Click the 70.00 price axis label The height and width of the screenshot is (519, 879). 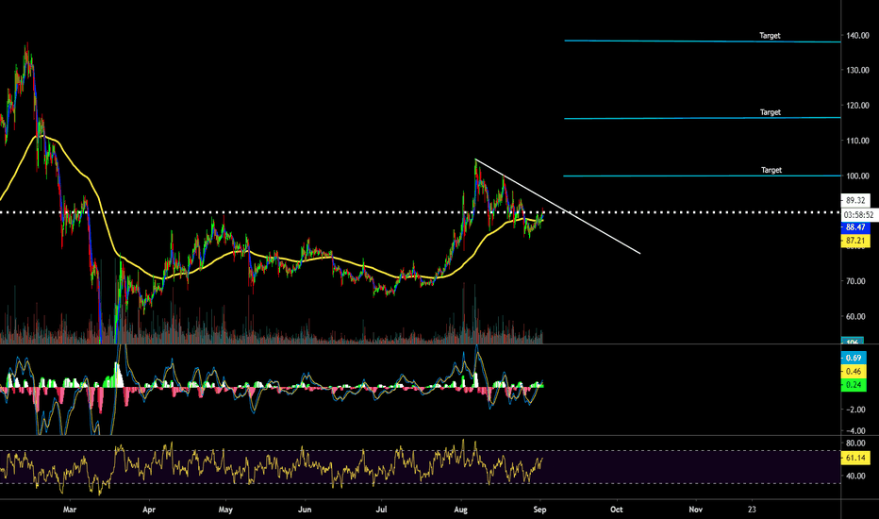click(x=855, y=281)
